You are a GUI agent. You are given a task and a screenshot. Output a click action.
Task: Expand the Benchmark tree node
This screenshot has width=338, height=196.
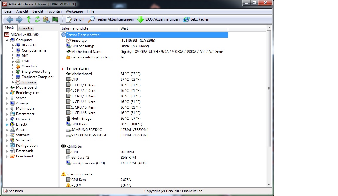(7, 156)
